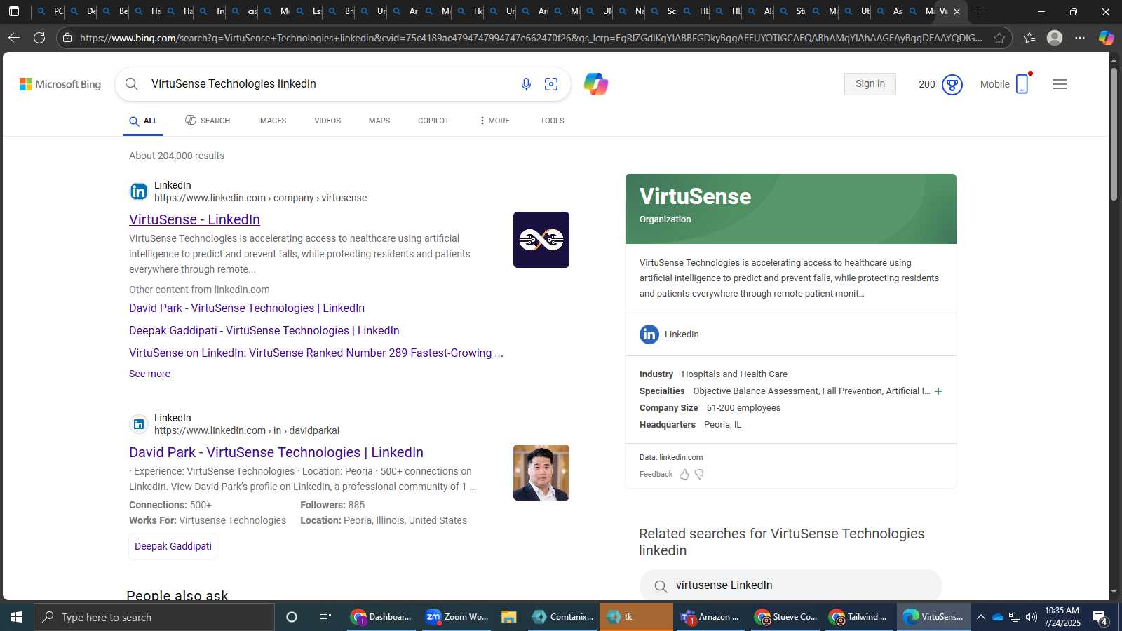Switch to the SEARCH tab

pos(208,121)
